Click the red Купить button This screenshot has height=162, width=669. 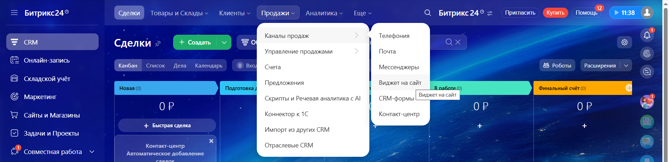(555, 13)
